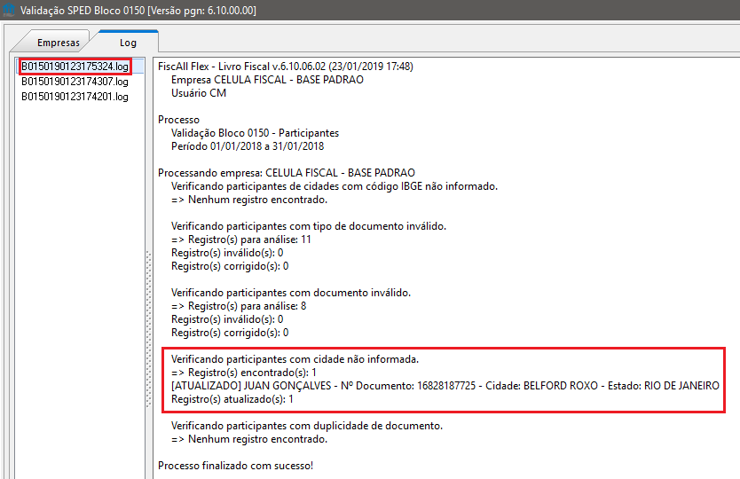Click the 'Período 01/01/2018 a 31/01/2018' line
This screenshot has width=740, height=479.
coord(248,146)
